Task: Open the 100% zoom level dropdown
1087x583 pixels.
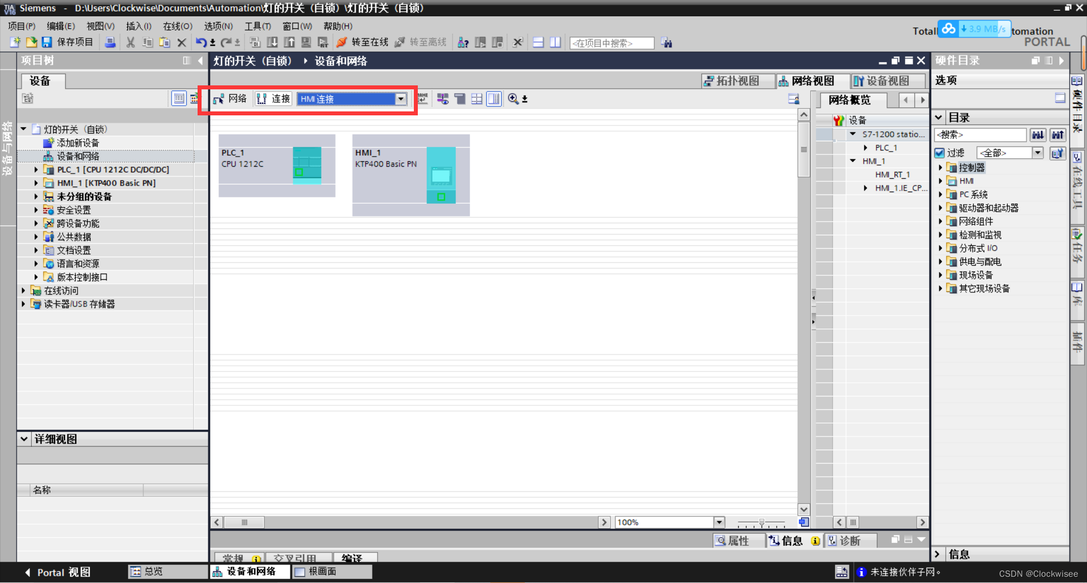Action: (x=719, y=522)
